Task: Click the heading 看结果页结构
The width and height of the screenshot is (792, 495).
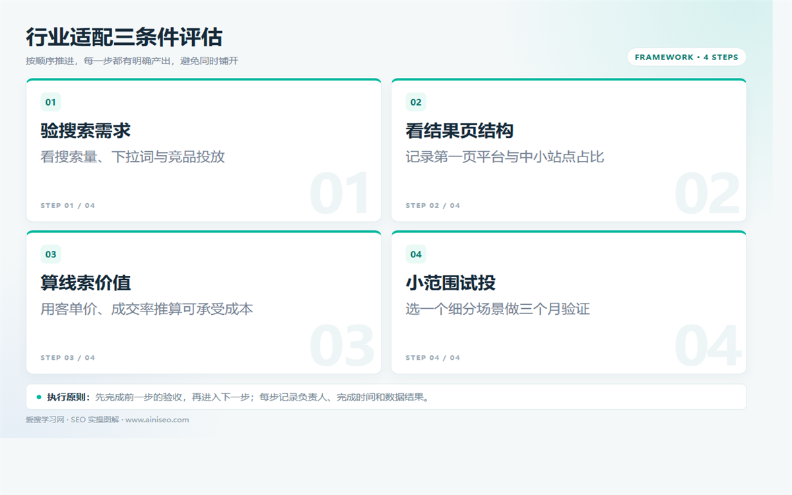Action: coord(459,131)
